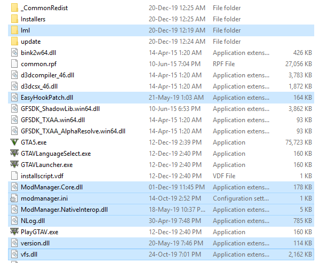327x263 pixels.
Task: Select the GFSDK_TXAA.win64.dll file name
Action: point(53,120)
